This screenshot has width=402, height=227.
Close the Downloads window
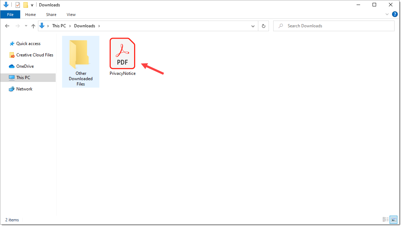pyautogui.click(x=390, y=5)
